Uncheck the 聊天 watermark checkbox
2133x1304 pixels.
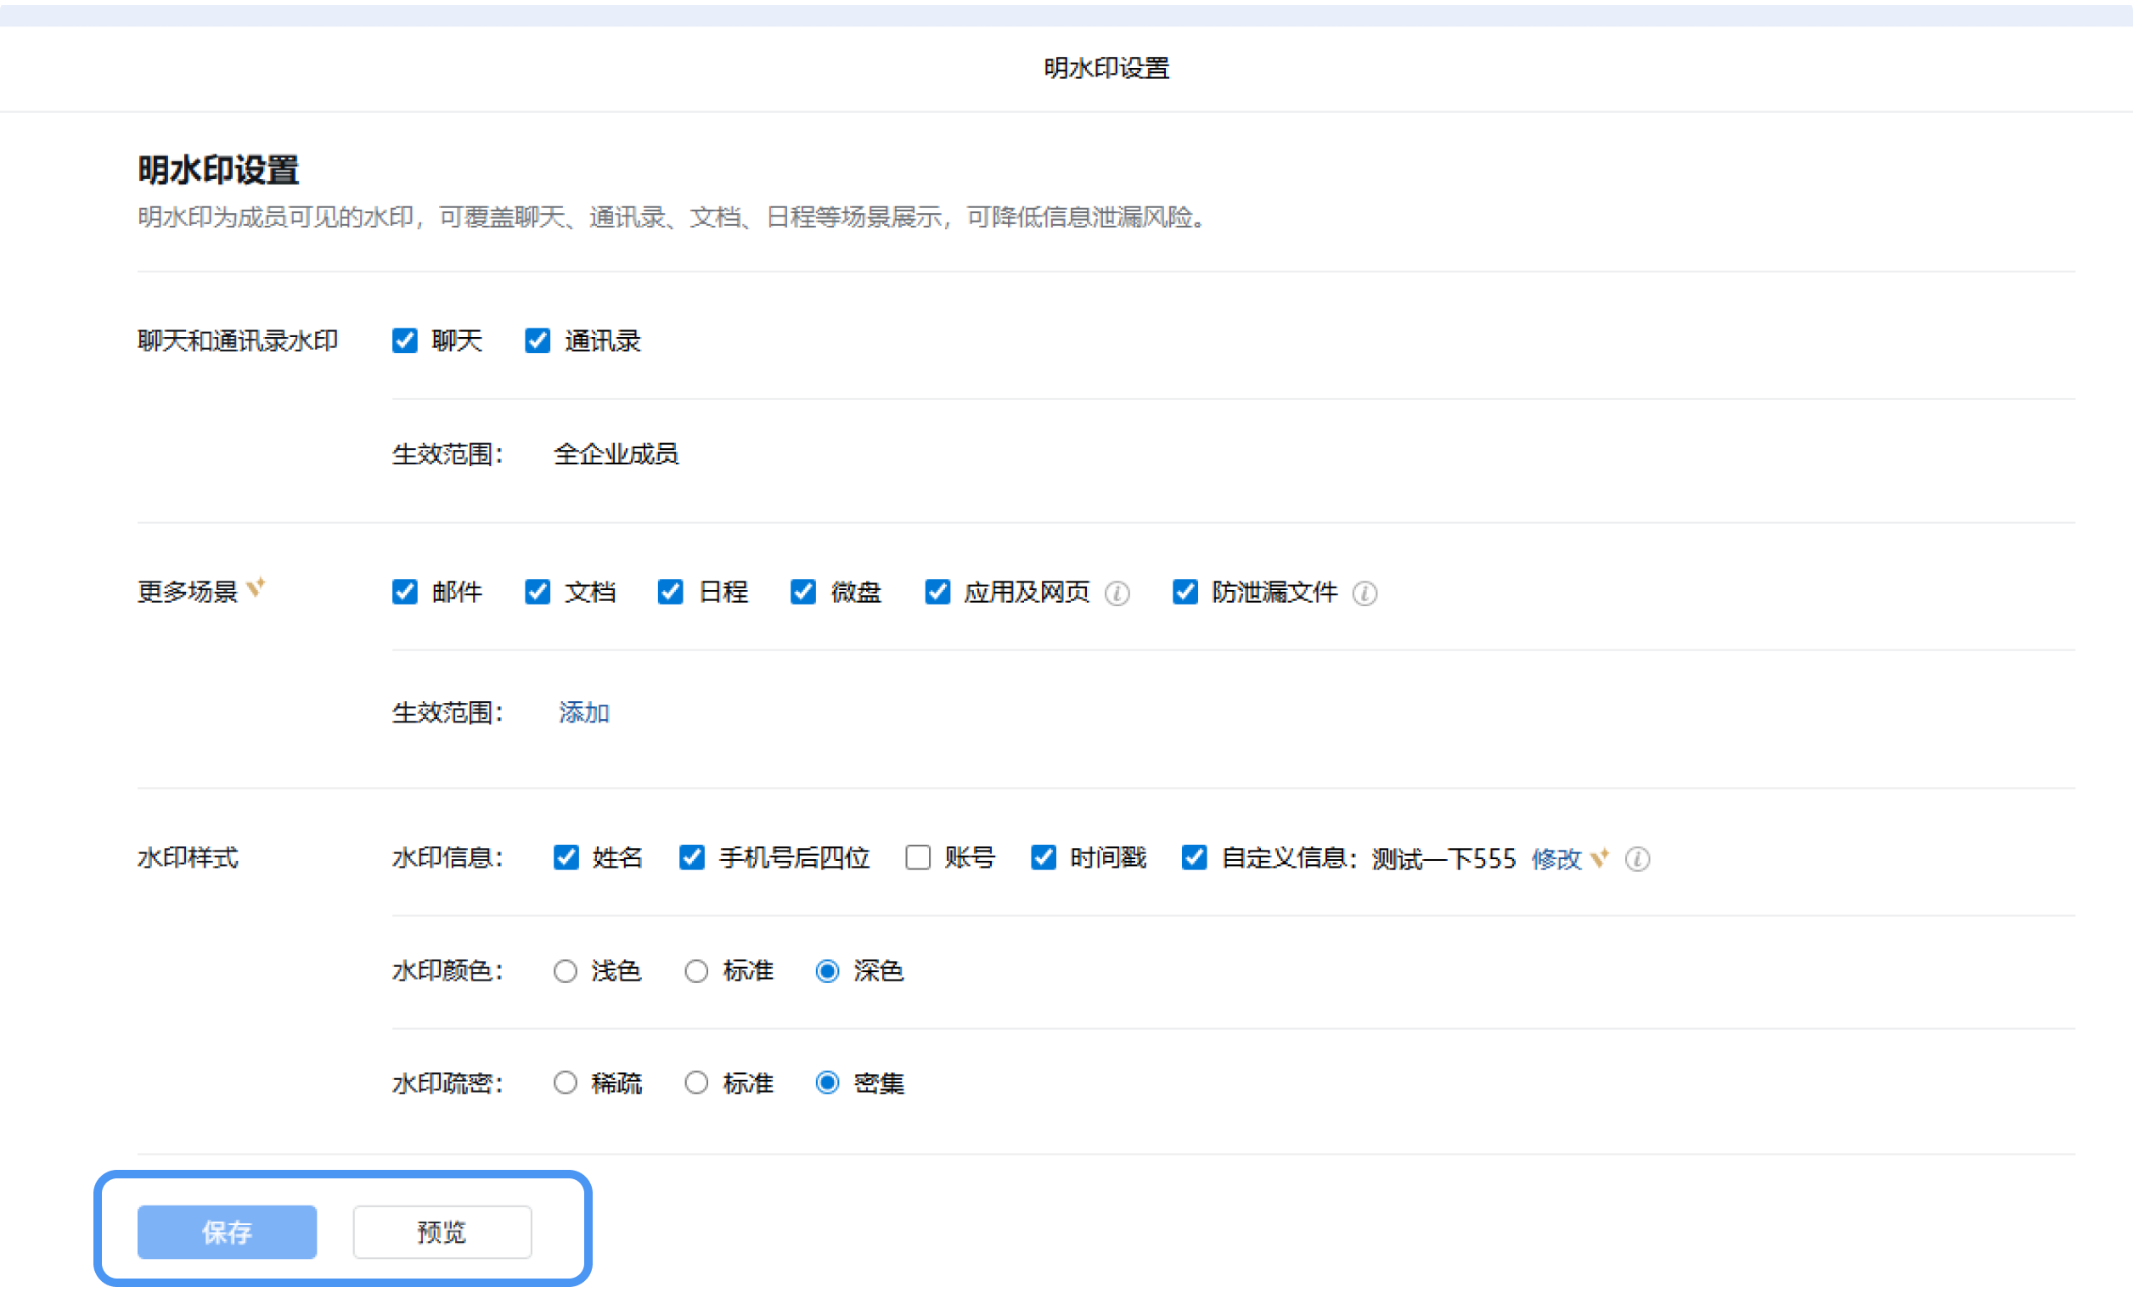point(404,340)
